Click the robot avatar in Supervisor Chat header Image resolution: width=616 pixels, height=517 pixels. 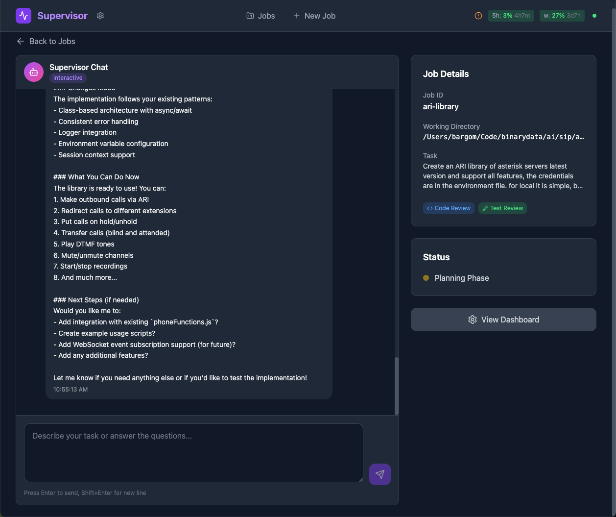pyautogui.click(x=33, y=72)
